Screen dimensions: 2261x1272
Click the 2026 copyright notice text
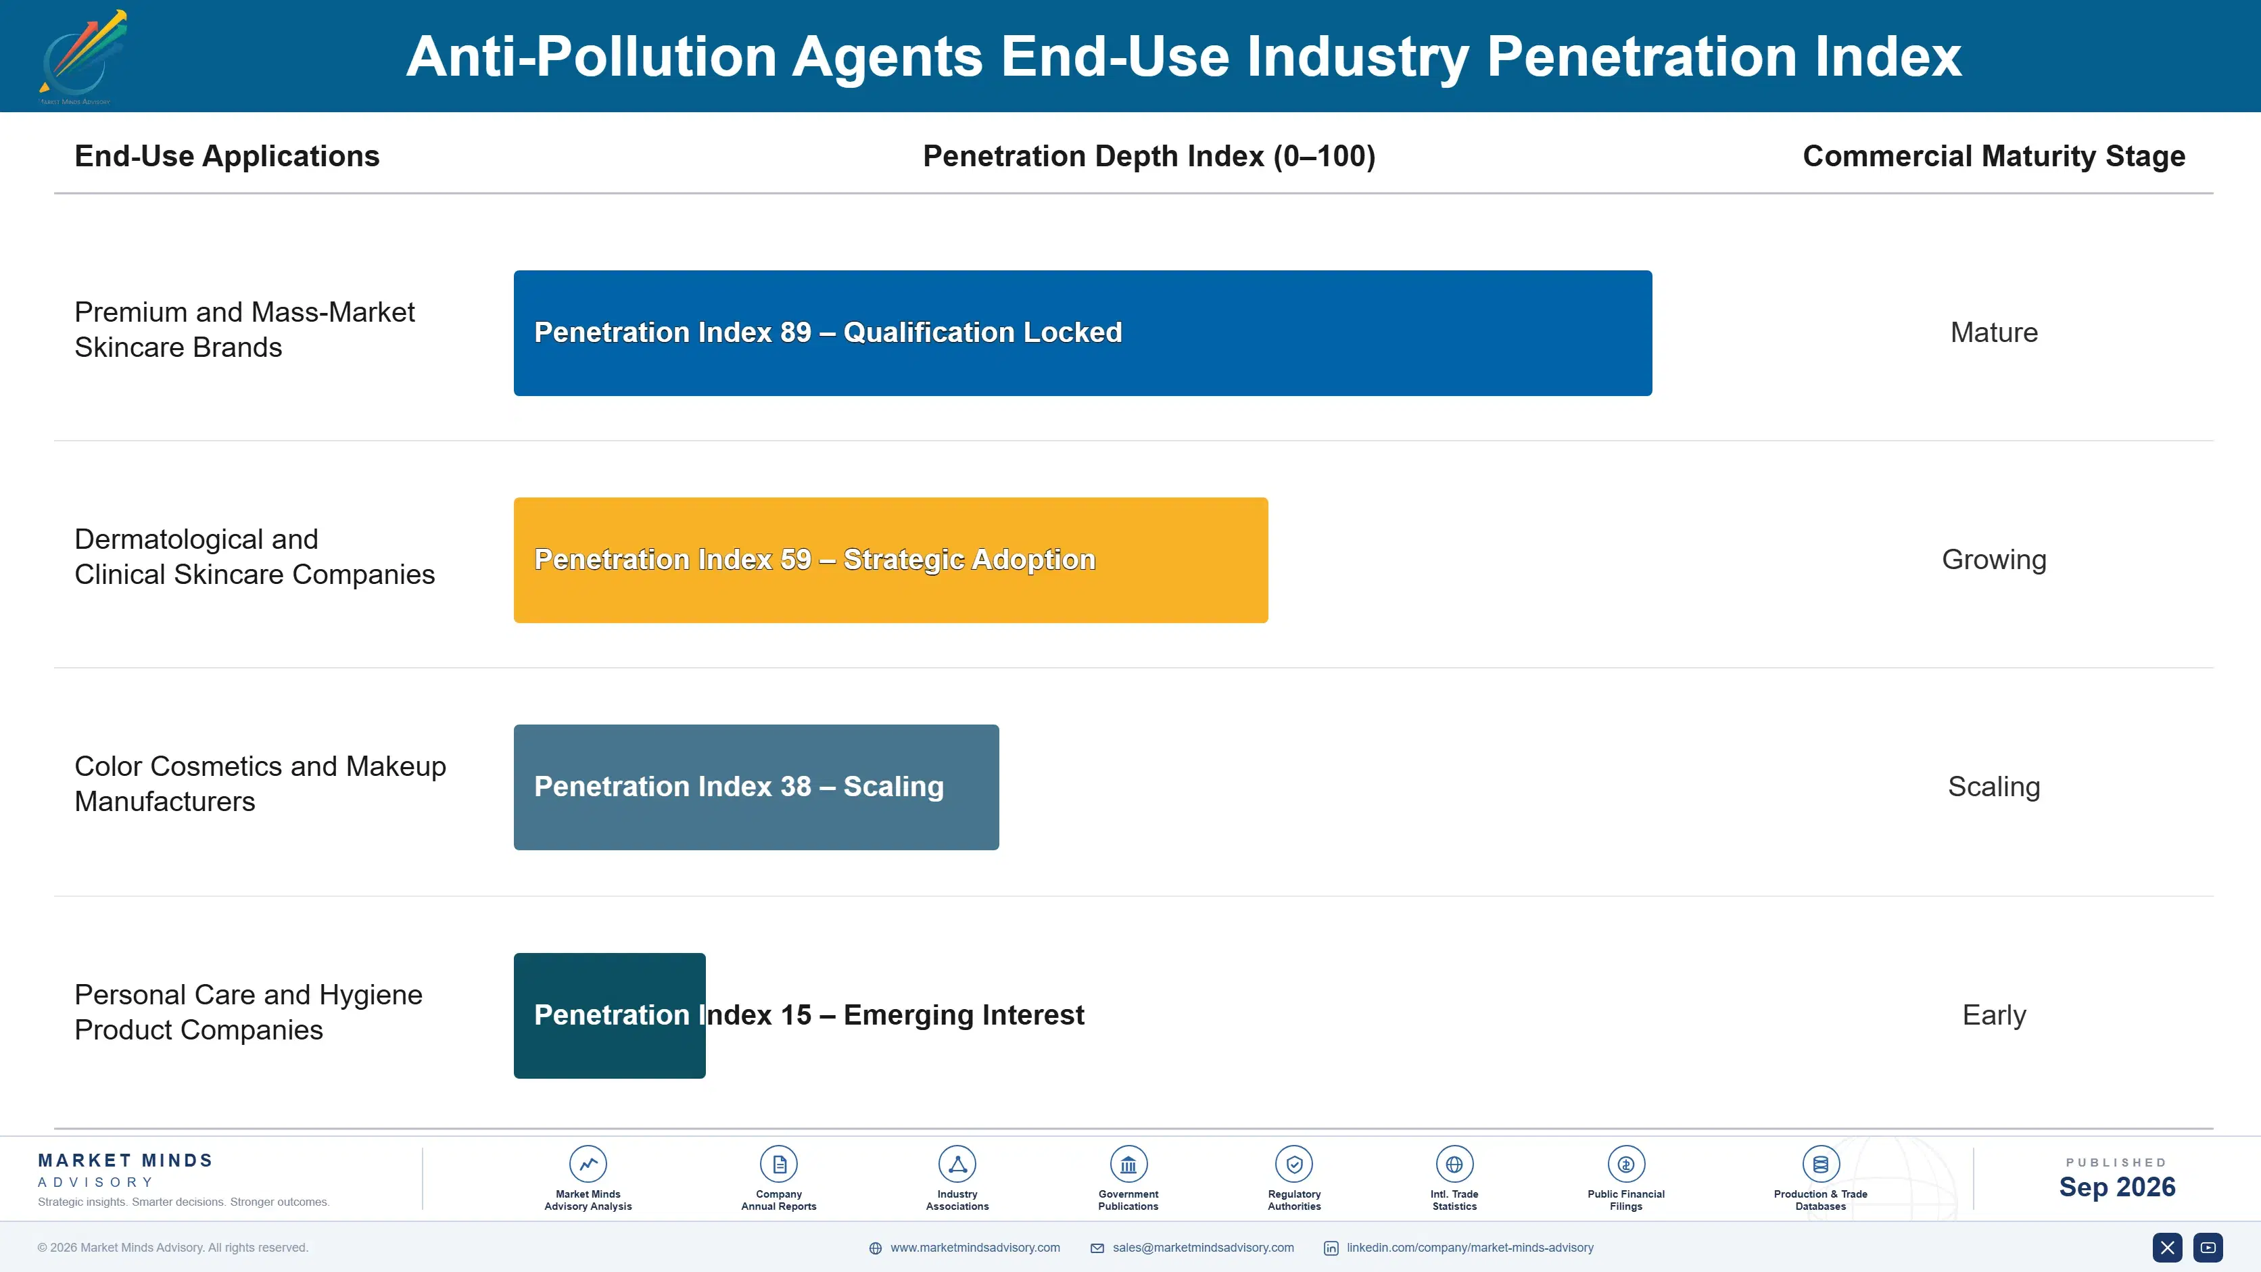click(173, 1248)
